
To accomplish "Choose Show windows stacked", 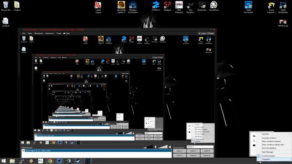I will tap(274, 141).
